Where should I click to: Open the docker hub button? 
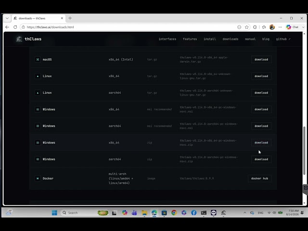click(259, 179)
